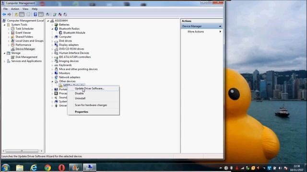307x172 pixels.
Task: Open Internet Explorer from the taskbar
Action: [x=34, y=168]
